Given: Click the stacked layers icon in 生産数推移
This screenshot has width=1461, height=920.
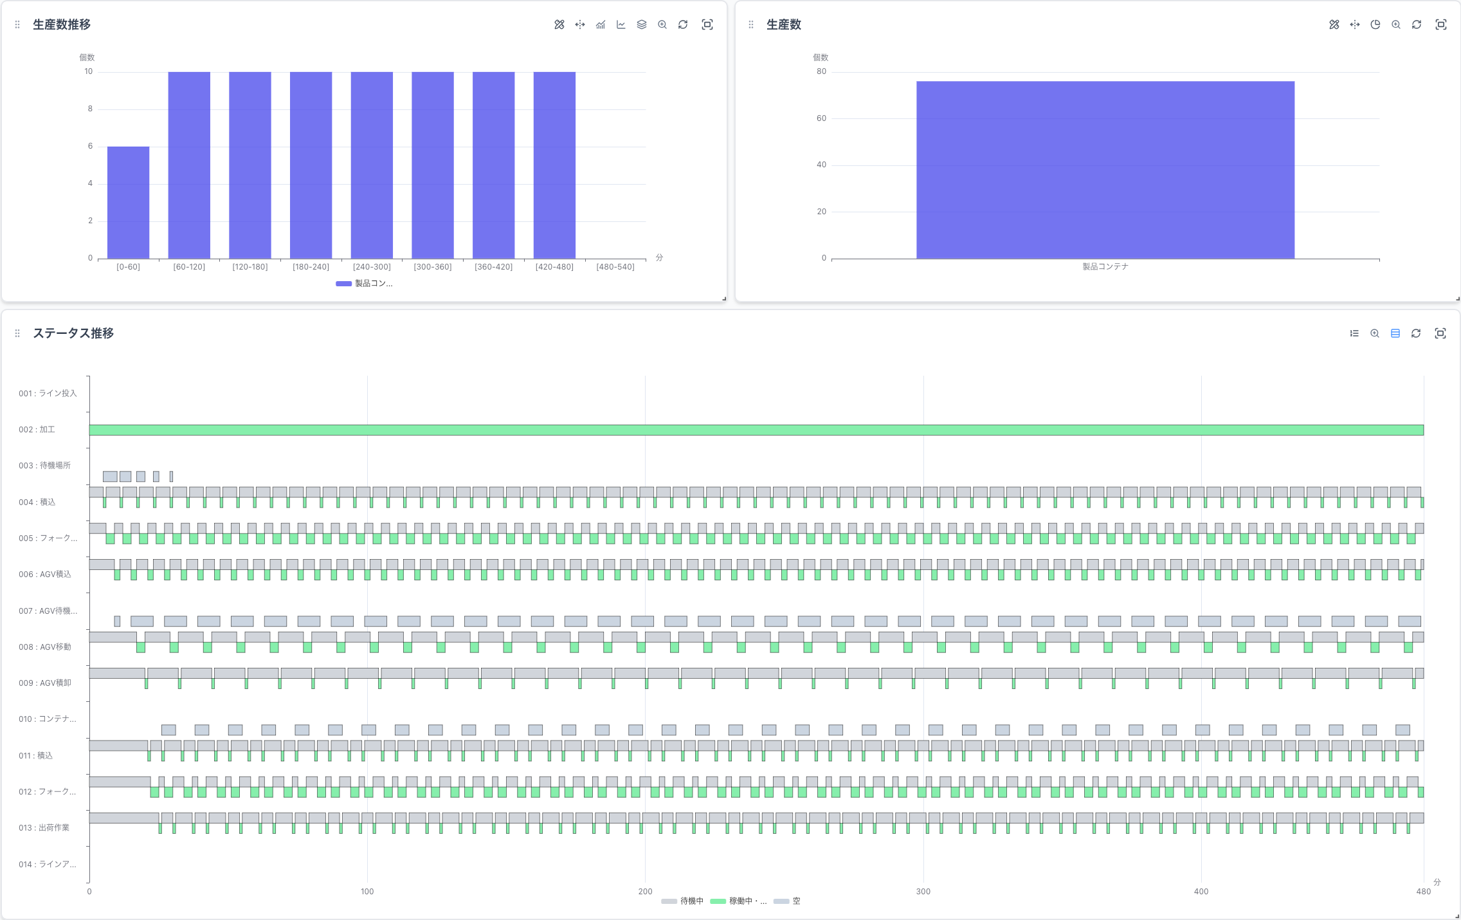Looking at the screenshot, I should (641, 24).
